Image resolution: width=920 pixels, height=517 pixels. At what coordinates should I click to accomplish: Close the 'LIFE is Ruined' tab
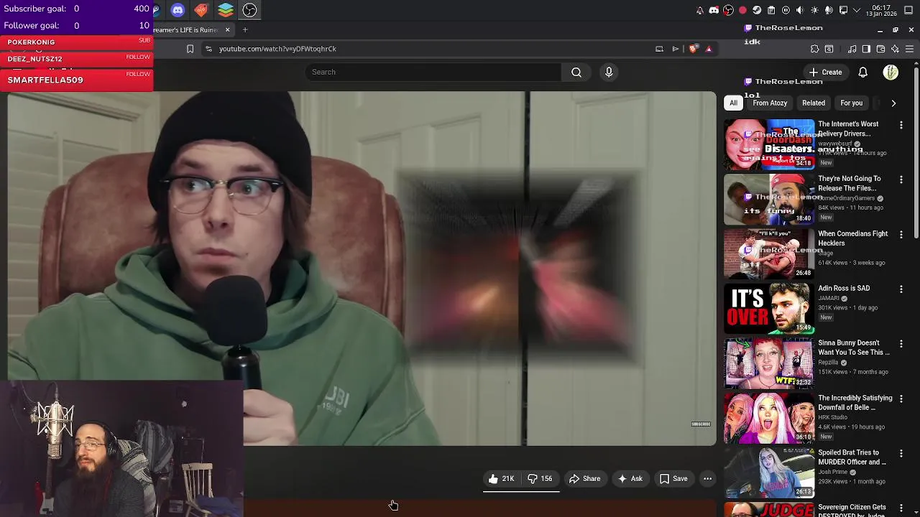pos(227,29)
